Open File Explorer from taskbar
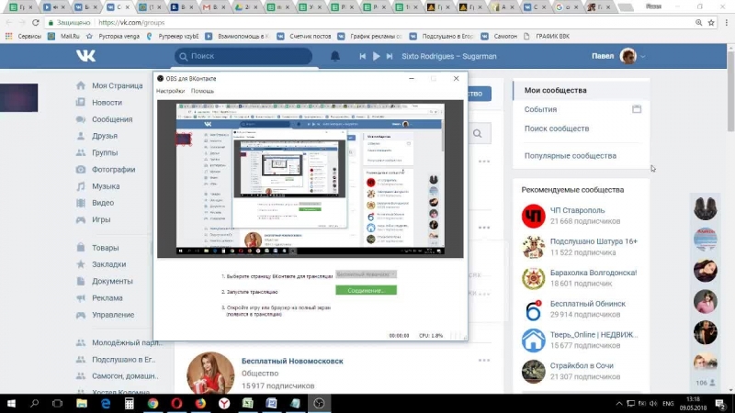 pos(82,403)
